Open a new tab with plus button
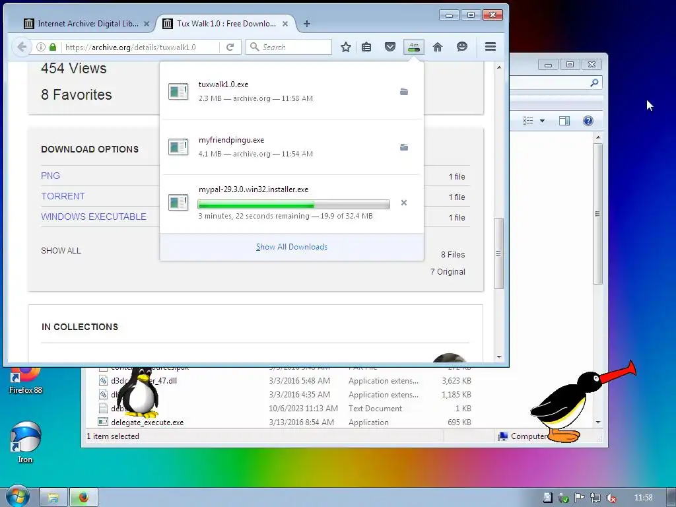676x507 pixels. point(307,24)
